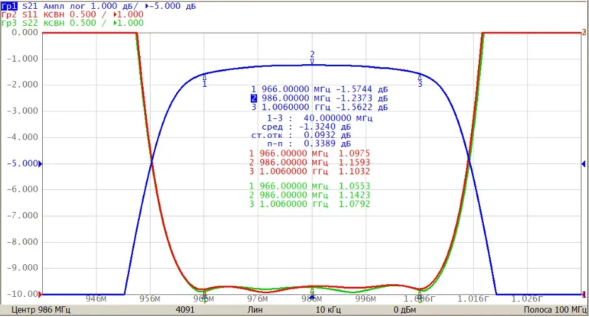Click the 1-3 : 40.000000 МГц statistics line

[319, 118]
